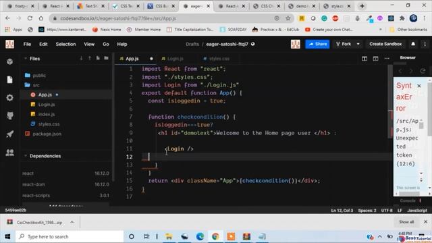Open styles.css in the file tree

click(x=49, y=124)
